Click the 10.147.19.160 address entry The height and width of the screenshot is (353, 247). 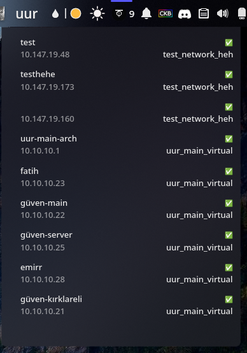[47, 119]
